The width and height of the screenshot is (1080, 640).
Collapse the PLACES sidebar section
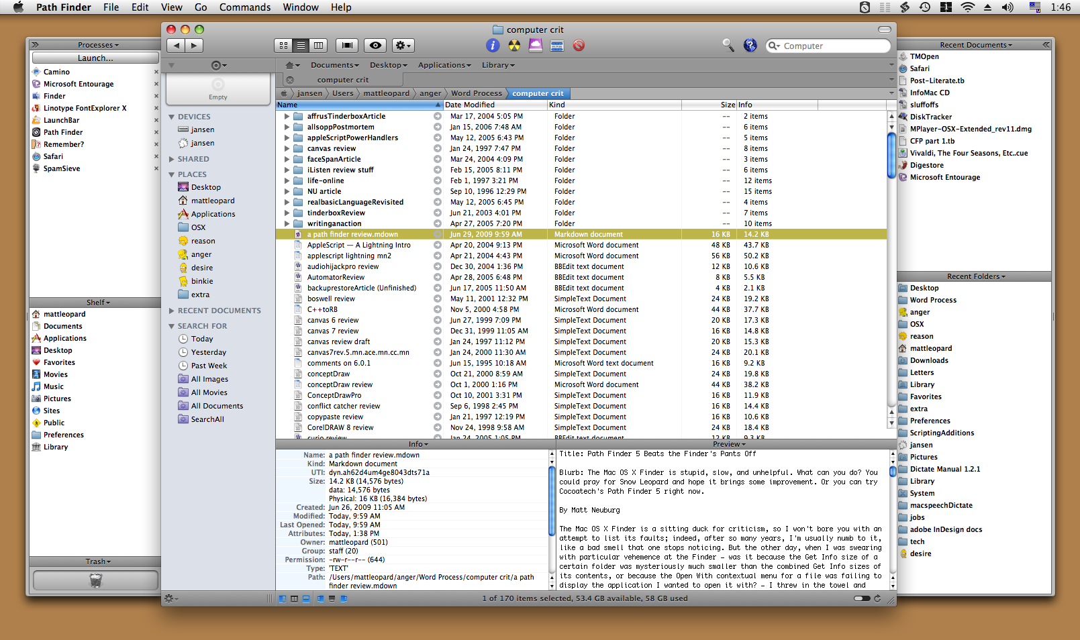click(172, 174)
